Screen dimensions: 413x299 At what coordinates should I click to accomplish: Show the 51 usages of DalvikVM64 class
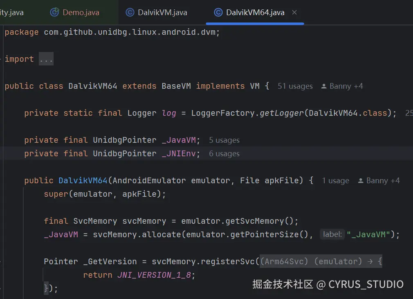(295, 86)
